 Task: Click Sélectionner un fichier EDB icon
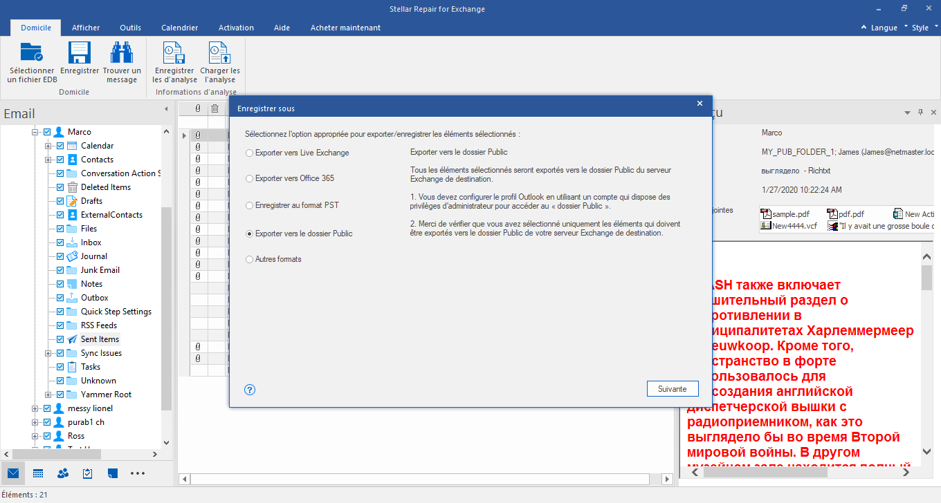[31, 54]
